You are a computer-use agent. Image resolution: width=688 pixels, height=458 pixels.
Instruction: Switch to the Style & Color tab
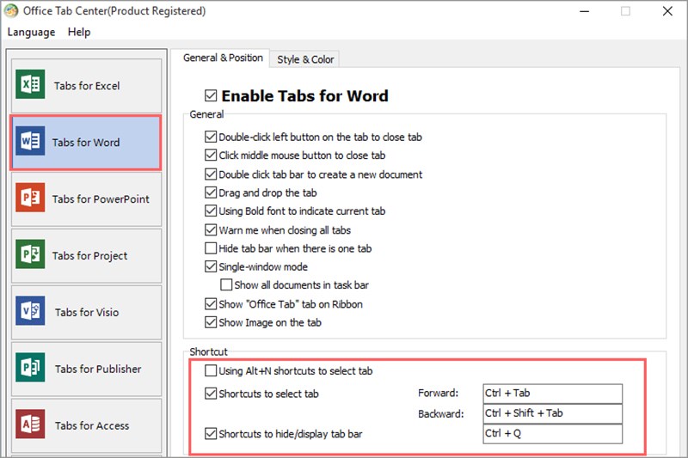(x=305, y=59)
